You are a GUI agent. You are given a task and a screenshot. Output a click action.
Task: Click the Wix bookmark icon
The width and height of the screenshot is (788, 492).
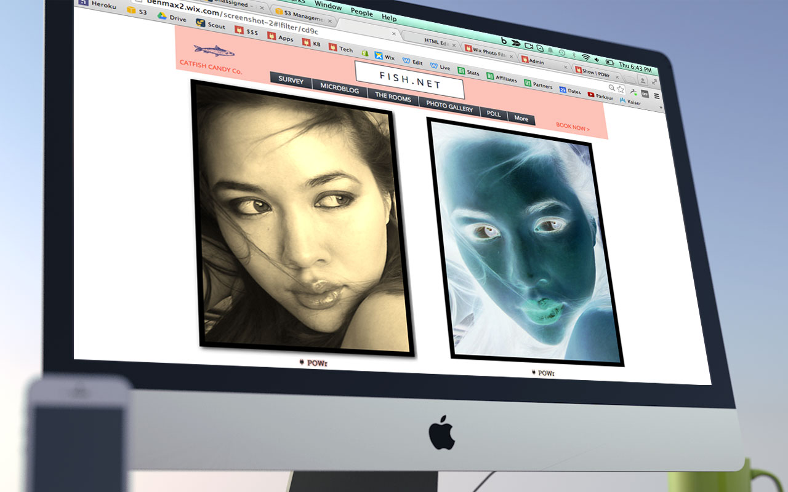click(x=378, y=55)
